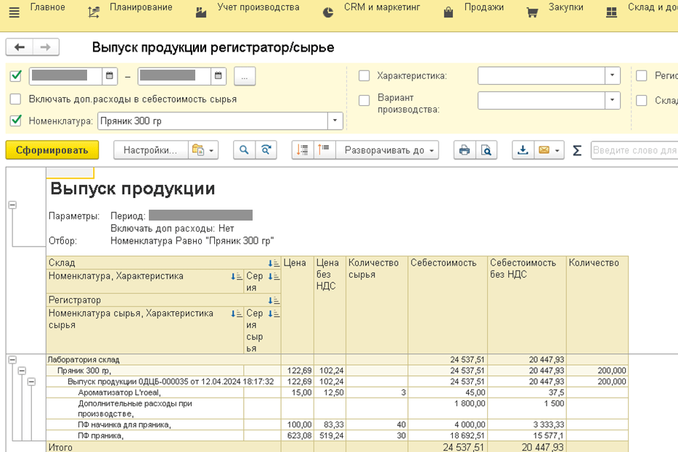Collapse all groups icon
The height and width of the screenshot is (452, 678).
click(x=302, y=150)
